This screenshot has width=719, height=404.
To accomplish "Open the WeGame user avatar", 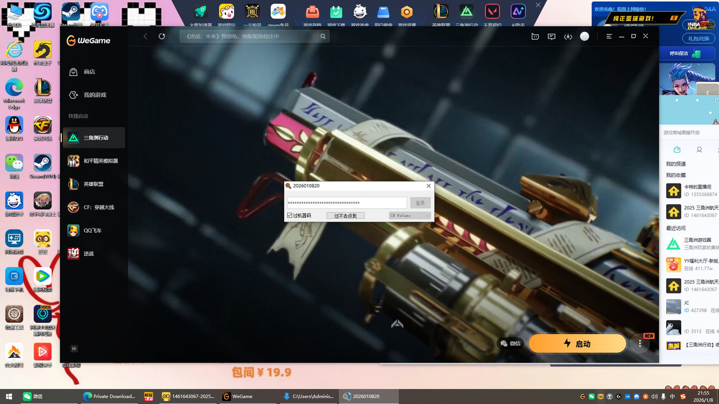I will (x=585, y=36).
